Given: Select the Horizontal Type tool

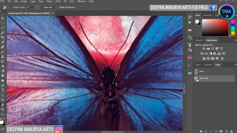Looking at the screenshot, I should 3,90.
